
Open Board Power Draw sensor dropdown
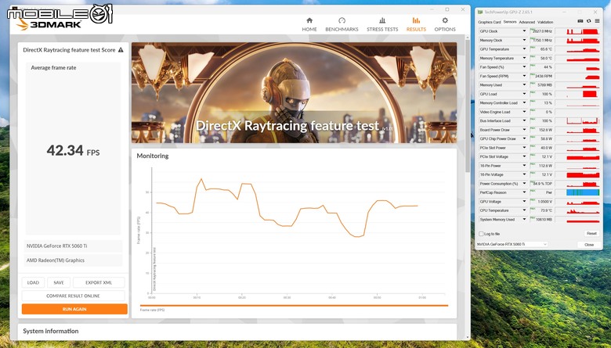point(524,130)
